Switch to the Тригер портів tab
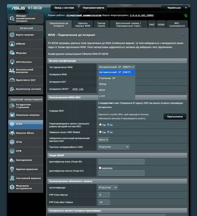This screenshot has width=197, height=216. [x=101, y=24]
